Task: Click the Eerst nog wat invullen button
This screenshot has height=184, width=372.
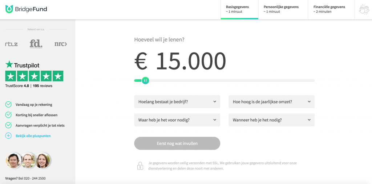Action: [177, 143]
